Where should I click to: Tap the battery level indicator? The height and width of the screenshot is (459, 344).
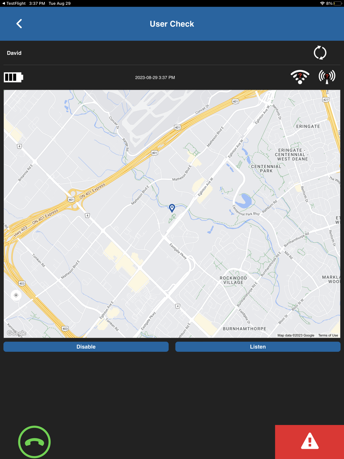13,77
